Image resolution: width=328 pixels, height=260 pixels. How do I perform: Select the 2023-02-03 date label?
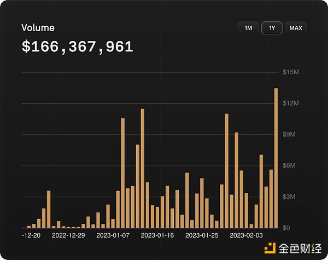pyautogui.click(x=247, y=235)
